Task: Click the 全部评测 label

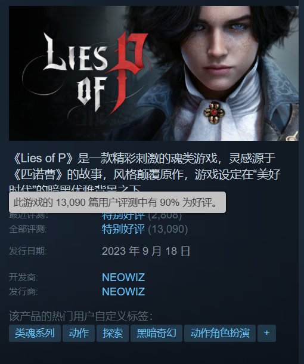Action: point(28,229)
